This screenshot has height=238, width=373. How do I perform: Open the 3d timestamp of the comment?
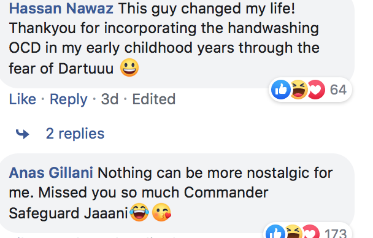110,99
